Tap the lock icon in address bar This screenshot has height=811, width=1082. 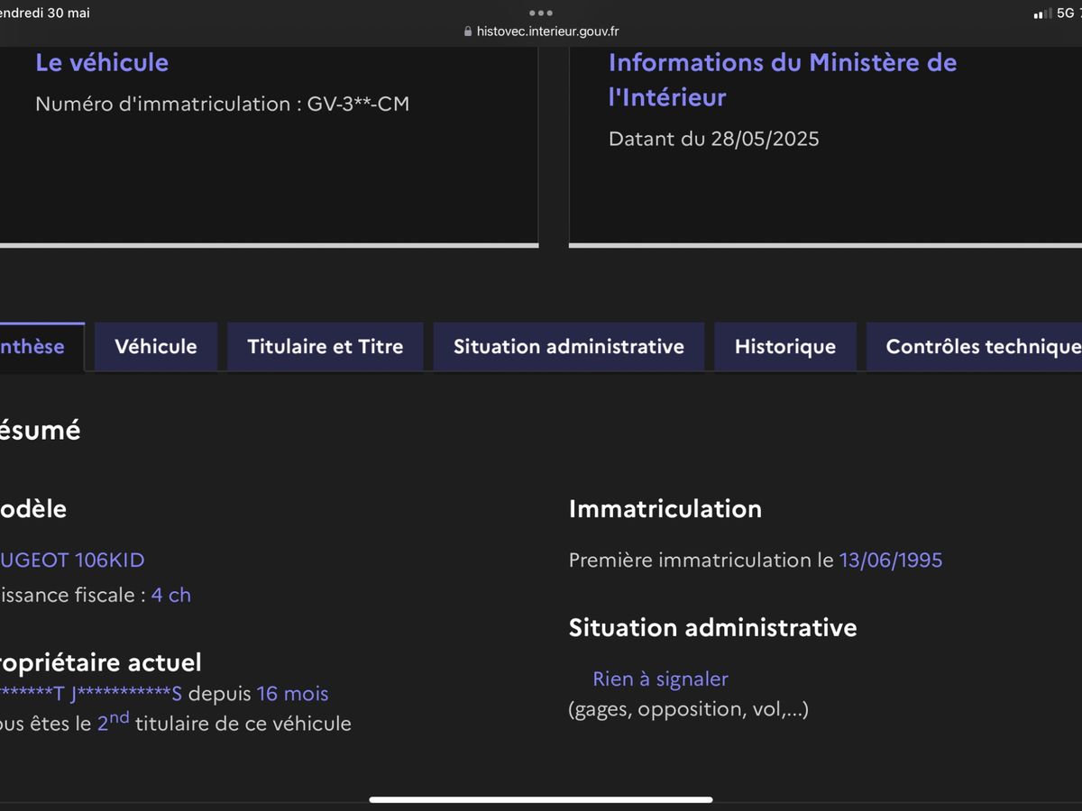467,32
